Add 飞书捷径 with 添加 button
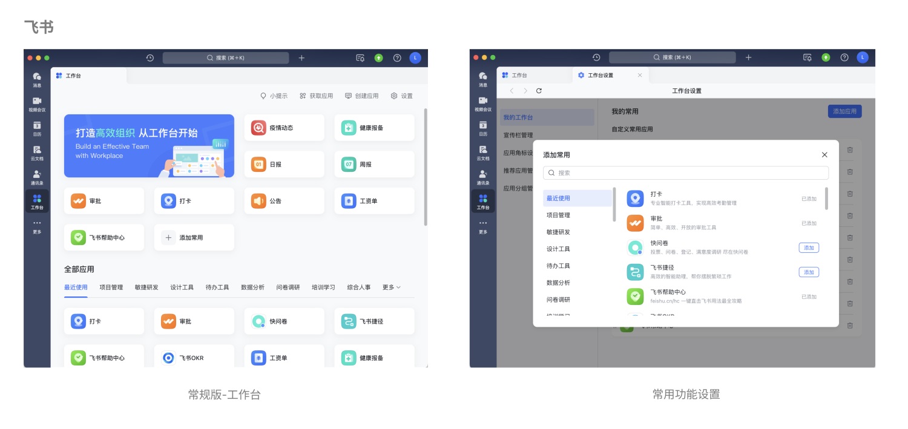This screenshot has width=908, height=429. tap(809, 272)
